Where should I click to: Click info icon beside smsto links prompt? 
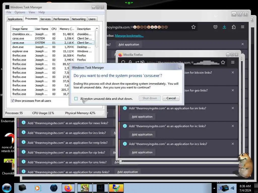click(x=23, y=171)
